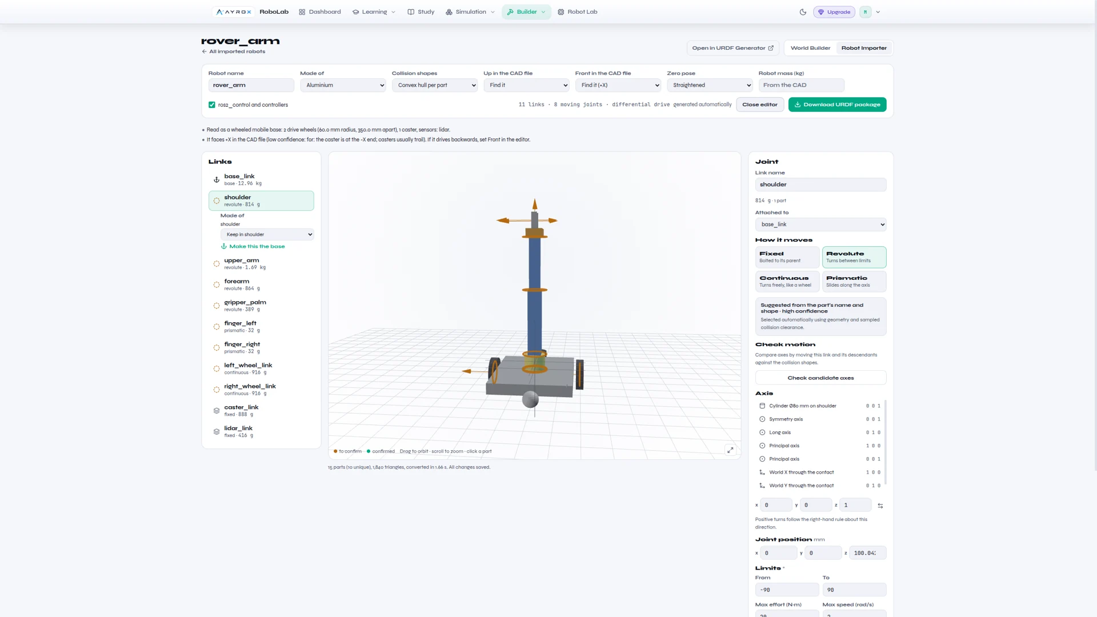Click Close editor button

click(759, 105)
